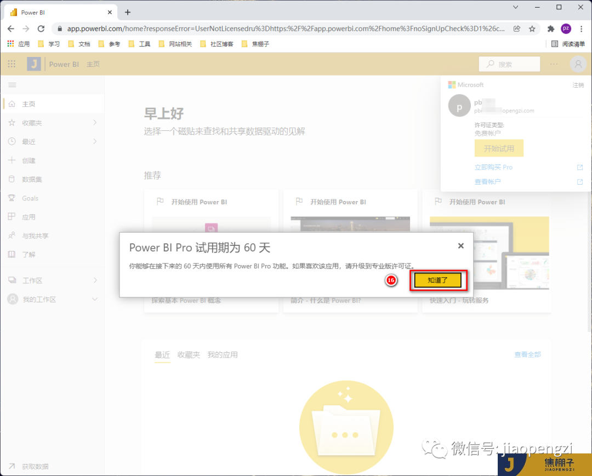Open the 探索基本 Power BI 概念 card
Screen dimensions: 592x476
(x=212, y=251)
